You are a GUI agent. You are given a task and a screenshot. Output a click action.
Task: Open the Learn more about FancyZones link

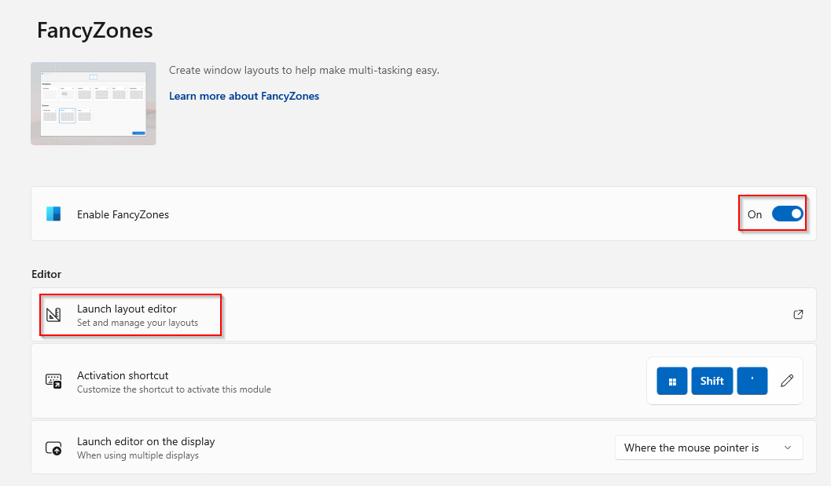[244, 96]
